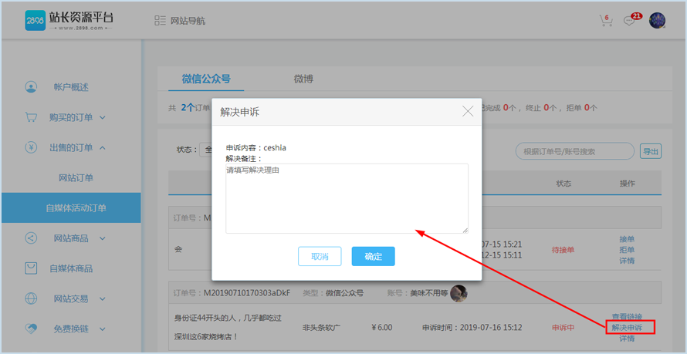
Task: Click the 导出 export button
Action: click(x=651, y=151)
